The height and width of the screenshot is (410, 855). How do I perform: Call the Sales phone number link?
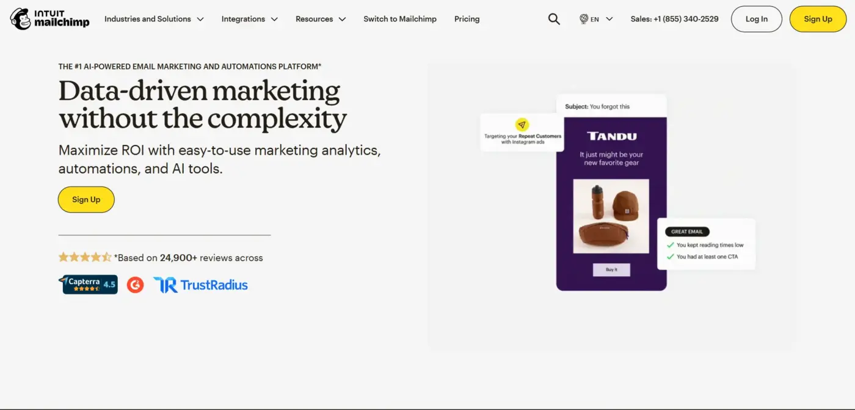point(674,19)
